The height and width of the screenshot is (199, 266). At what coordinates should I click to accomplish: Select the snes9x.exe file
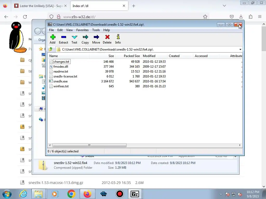click(60, 81)
